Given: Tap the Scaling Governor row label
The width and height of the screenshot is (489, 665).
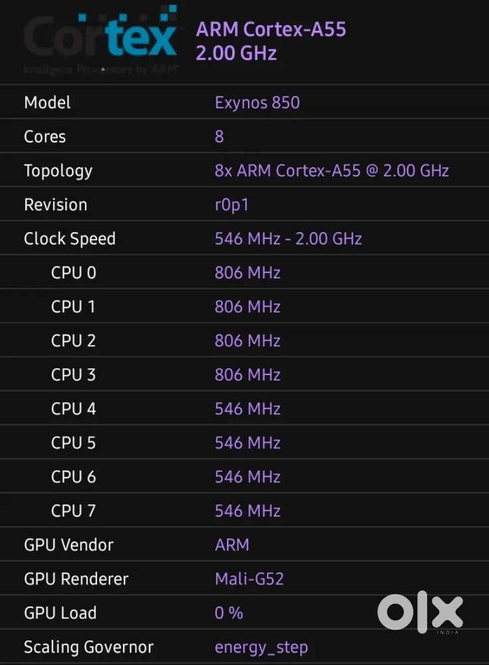Looking at the screenshot, I should click(x=88, y=647).
